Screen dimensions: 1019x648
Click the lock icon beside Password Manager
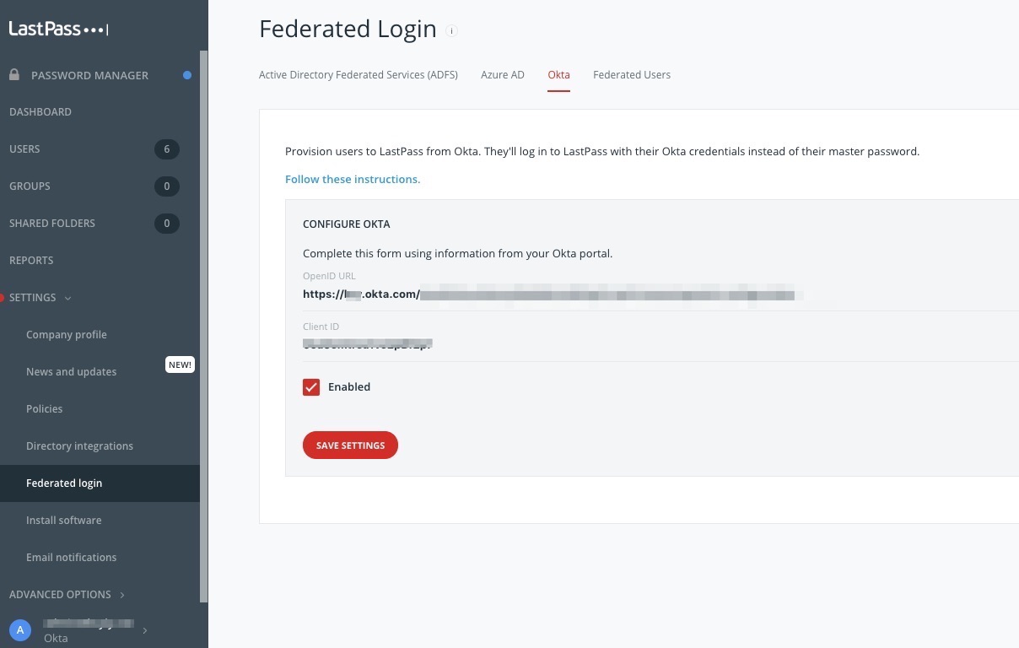[14, 75]
